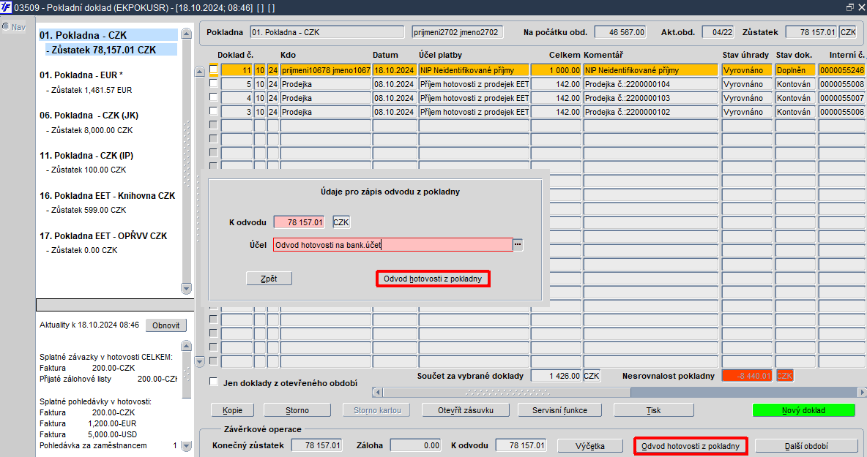
Task: Click the Zpět button in the dialog
Action: (x=269, y=279)
